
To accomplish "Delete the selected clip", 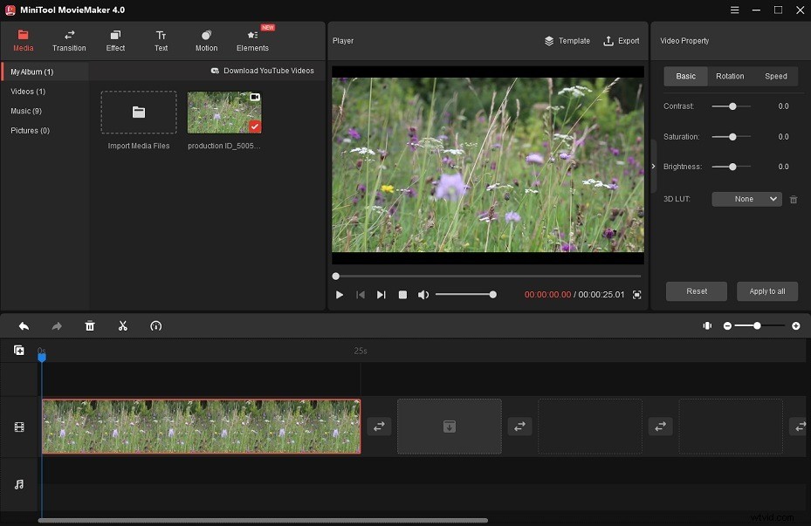I will click(89, 325).
